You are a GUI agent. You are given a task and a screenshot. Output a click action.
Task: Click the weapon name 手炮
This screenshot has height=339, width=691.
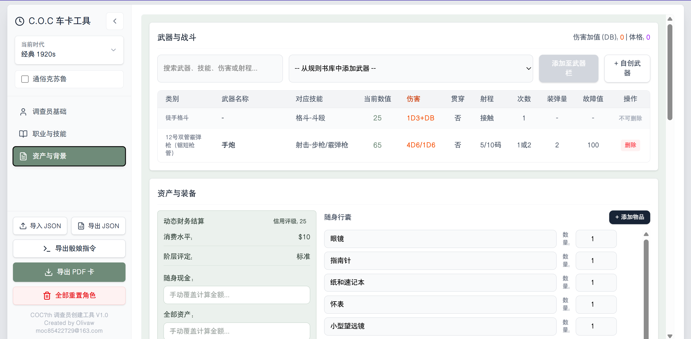[228, 145]
